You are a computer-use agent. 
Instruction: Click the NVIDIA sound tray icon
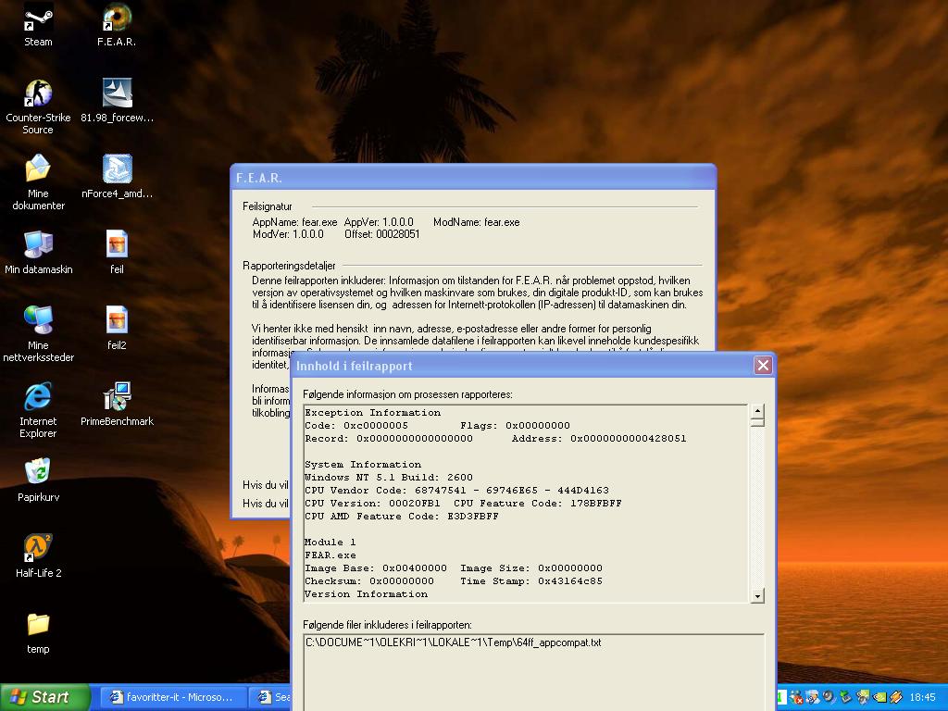click(863, 698)
